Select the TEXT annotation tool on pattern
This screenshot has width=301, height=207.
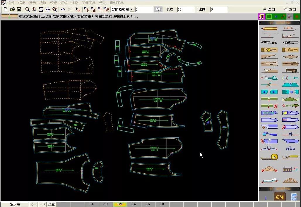pyautogui.click(x=269, y=113)
